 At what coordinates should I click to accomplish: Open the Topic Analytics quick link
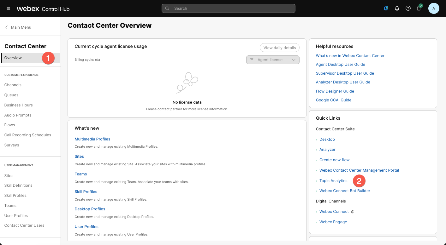pos(333,181)
